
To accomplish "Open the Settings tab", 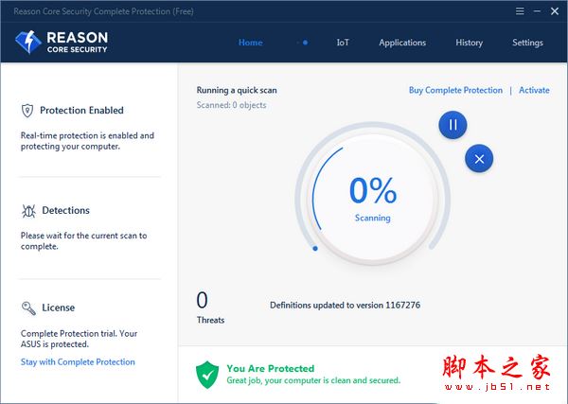I will [527, 43].
